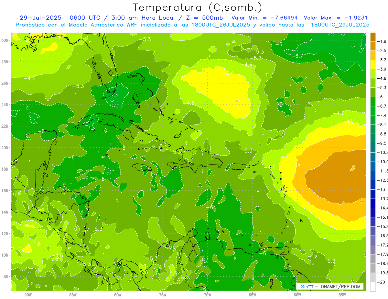Click the 20N latitude axis label
The height and width of the screenshot is (299, 388).
pos(5,148)
